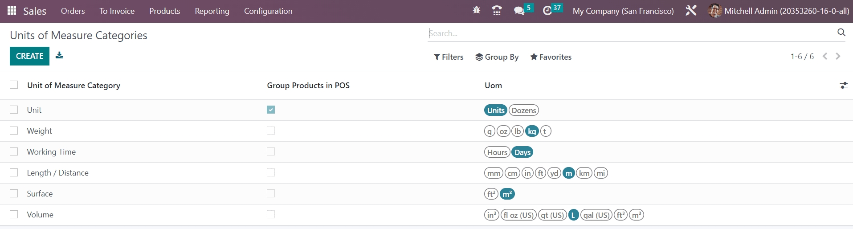The height and width of the screenshot is (229, 853).
Task: Open the Working Time category record
Action: coord(51,152)
